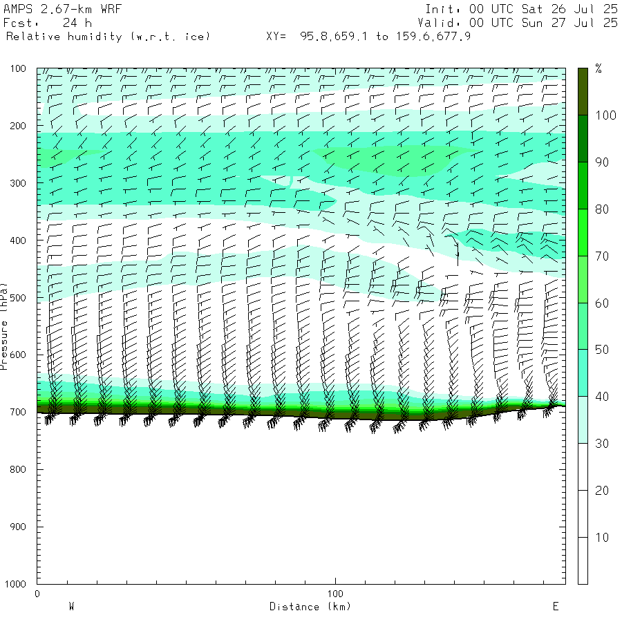
Task: Click the turquoise 40-50 colorbar swatch
Action: [x=583, y=373]
